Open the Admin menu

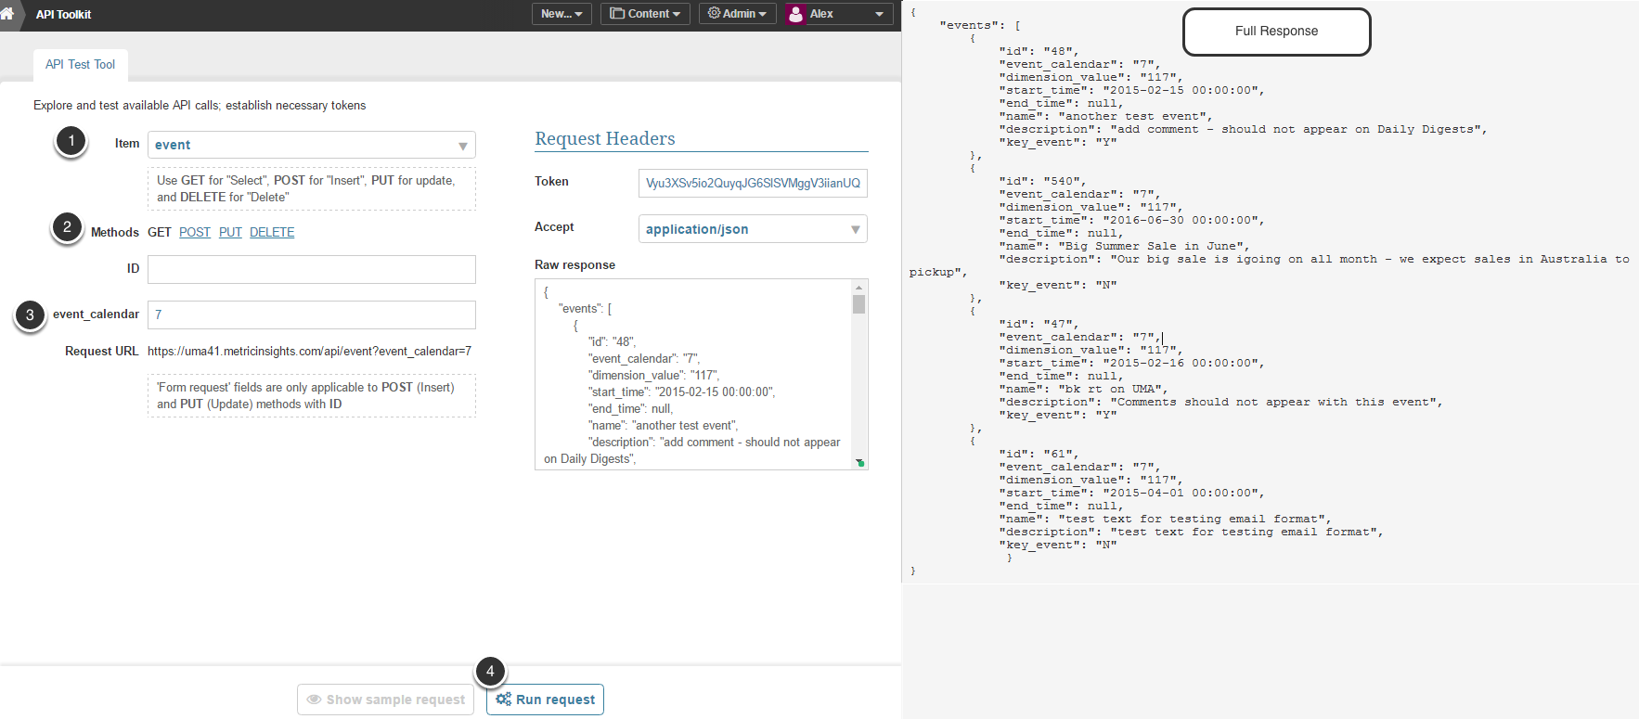click(x=737, y=14)
